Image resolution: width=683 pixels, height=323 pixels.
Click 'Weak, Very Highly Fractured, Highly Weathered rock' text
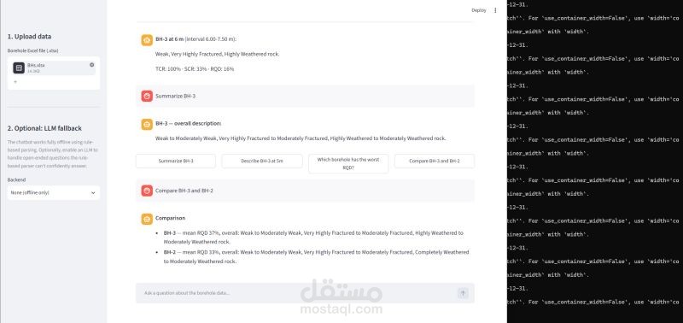pyautogui.click(x=218, y=54)
